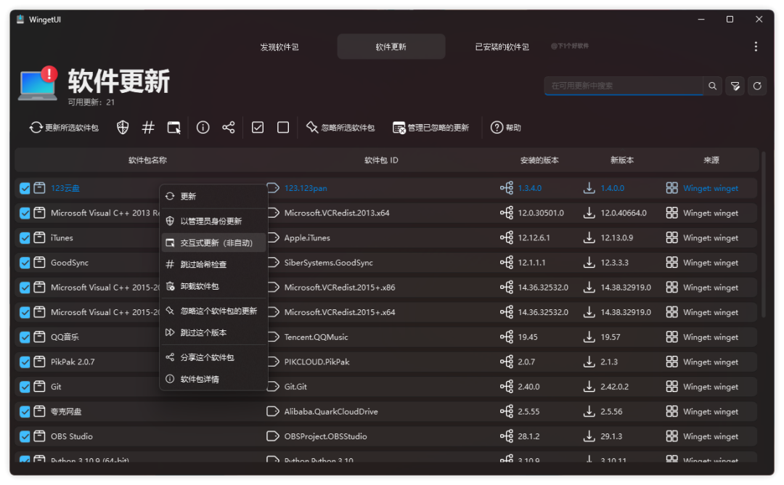Uncheck the Microsoft Visual C++ 2013 checkbox

pyautogui.click(x=25, y=213)
